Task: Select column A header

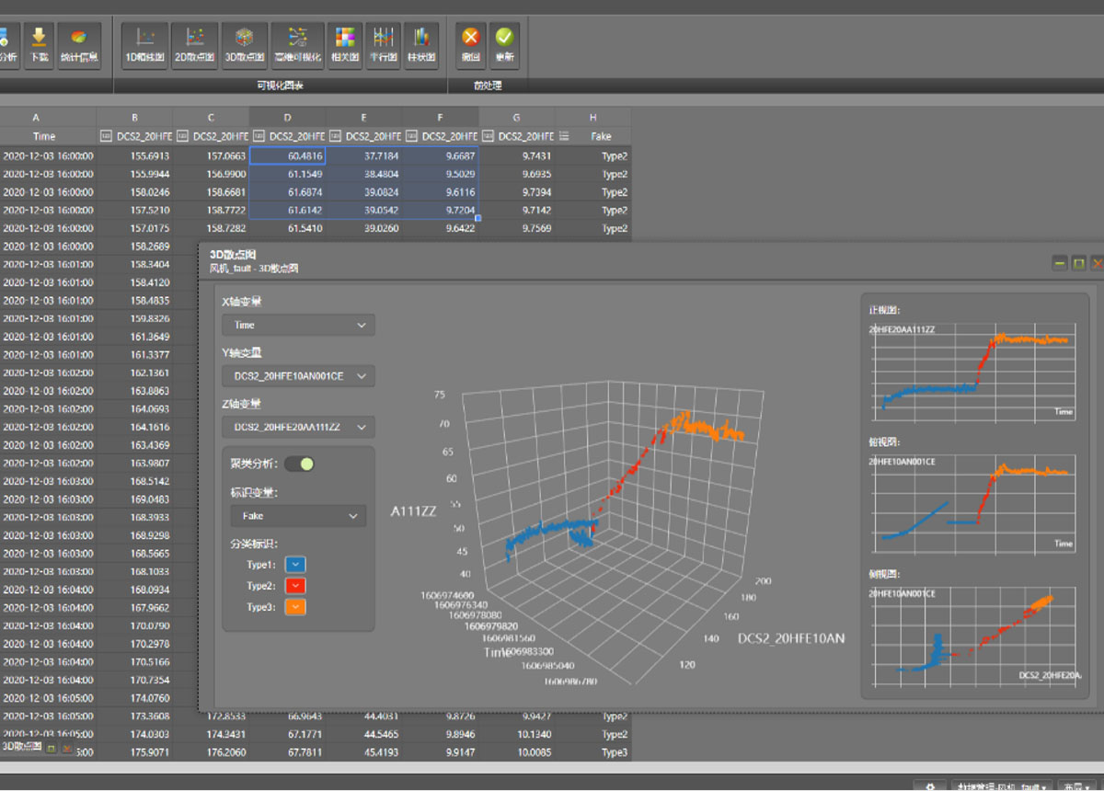Action: (x=37, y=117)
